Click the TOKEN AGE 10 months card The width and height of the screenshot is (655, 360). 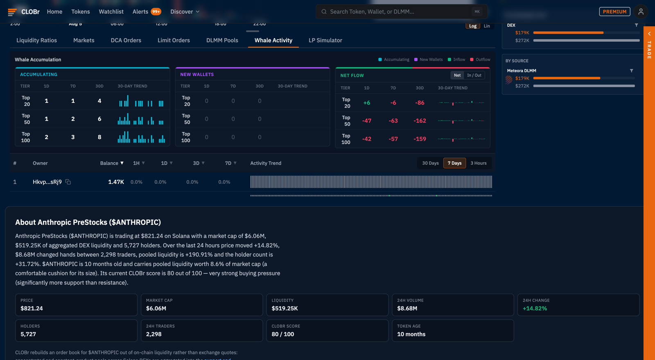coord(453,331)
